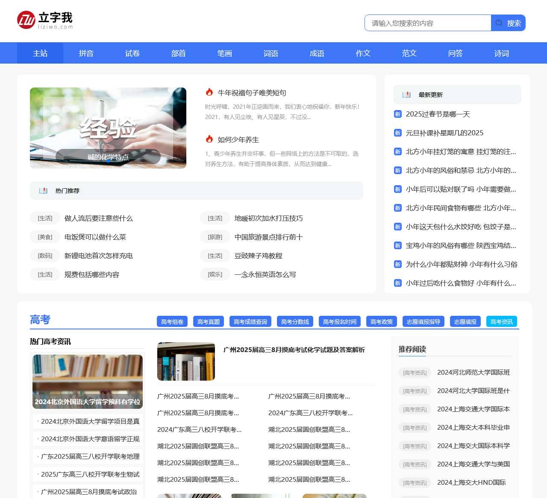Screen dimensions: 547x498
Task: Click the search input field
Action: coord(428,23)
